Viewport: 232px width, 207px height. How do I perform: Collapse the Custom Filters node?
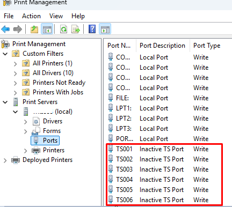click(x=5, y=54)
